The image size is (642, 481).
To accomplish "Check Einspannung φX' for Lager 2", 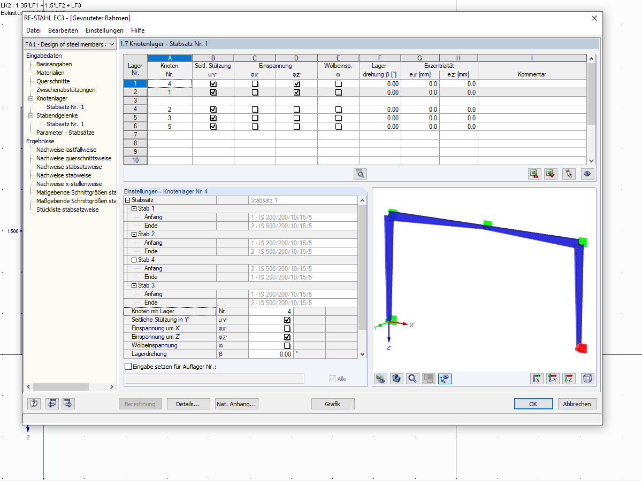I will 255,92.
